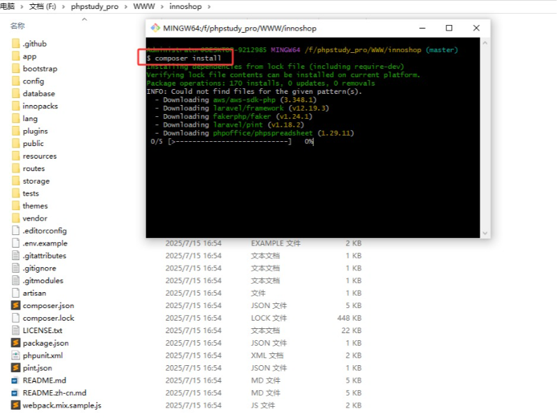The height and width of the screenshot is (418, 557).
Task: Click the Git Bash icon in terminal title bar
Action: [155, 28]
